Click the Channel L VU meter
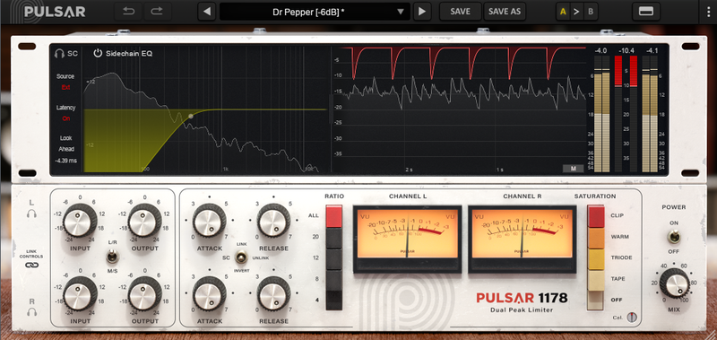Image resolution: width=717 pixels, height=340 pixels. (407, 239)
